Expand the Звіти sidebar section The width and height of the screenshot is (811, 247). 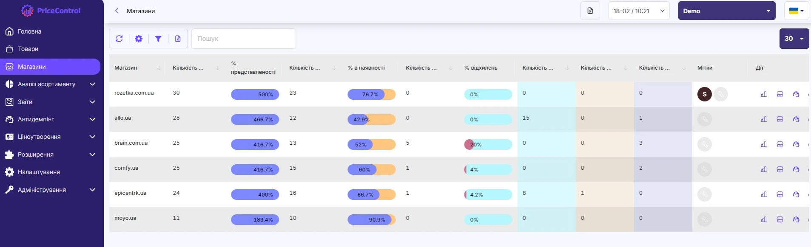(50, 102)
